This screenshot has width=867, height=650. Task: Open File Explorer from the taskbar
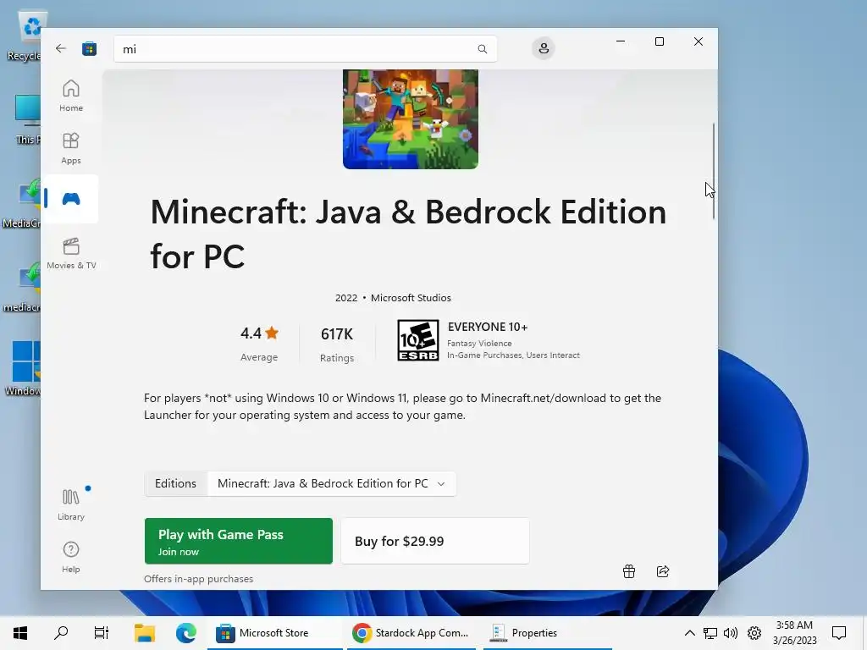pyautogui.click(x=145, y=633)
